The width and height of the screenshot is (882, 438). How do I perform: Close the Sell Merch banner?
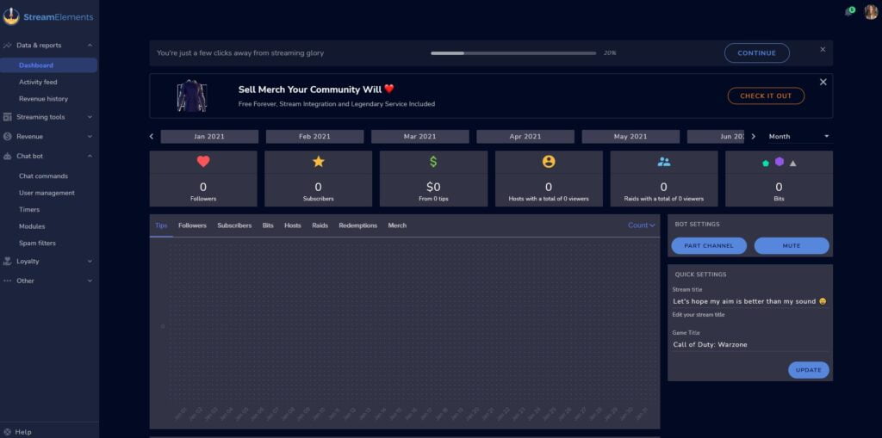pos(823,82)
